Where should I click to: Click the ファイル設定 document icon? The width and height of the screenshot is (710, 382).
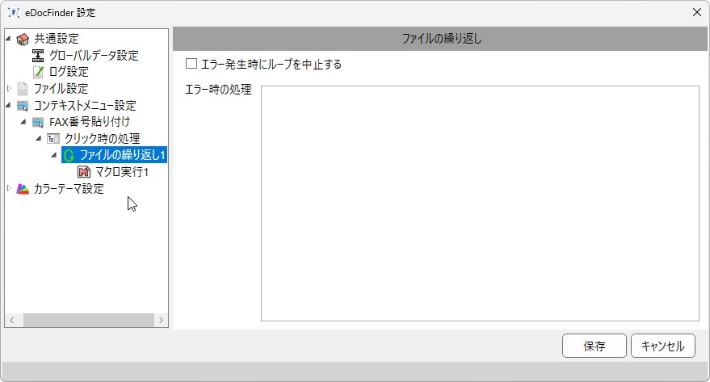click(23, 89)
